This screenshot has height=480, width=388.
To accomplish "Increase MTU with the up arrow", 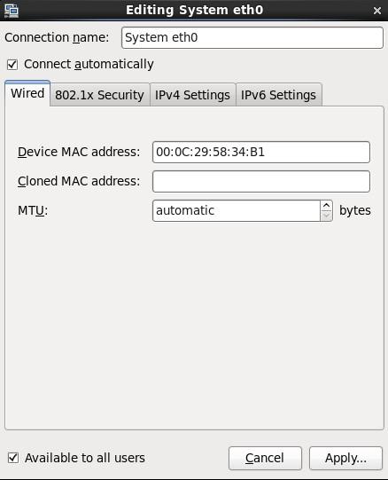I will [x=326, y=206].
